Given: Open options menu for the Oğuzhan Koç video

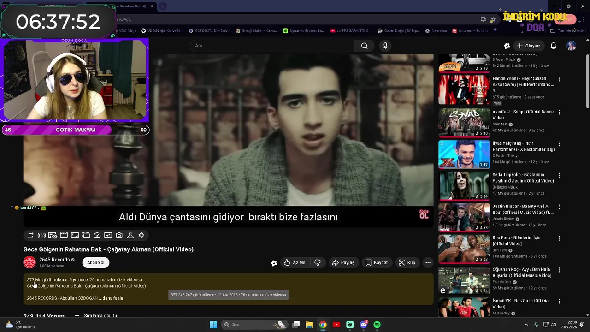Looking at the screenshot, I should 559,270.
